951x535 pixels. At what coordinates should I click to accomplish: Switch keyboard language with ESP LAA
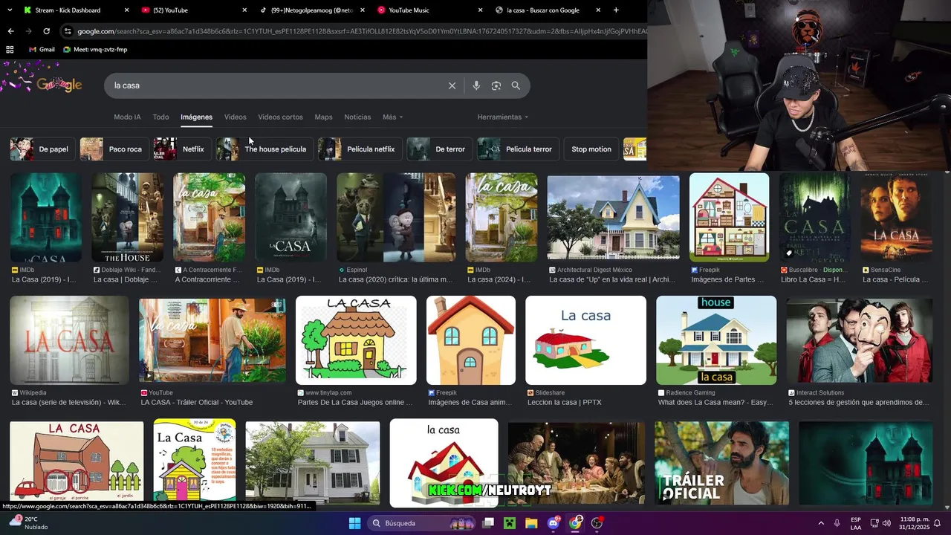click(x=856, y=523)
